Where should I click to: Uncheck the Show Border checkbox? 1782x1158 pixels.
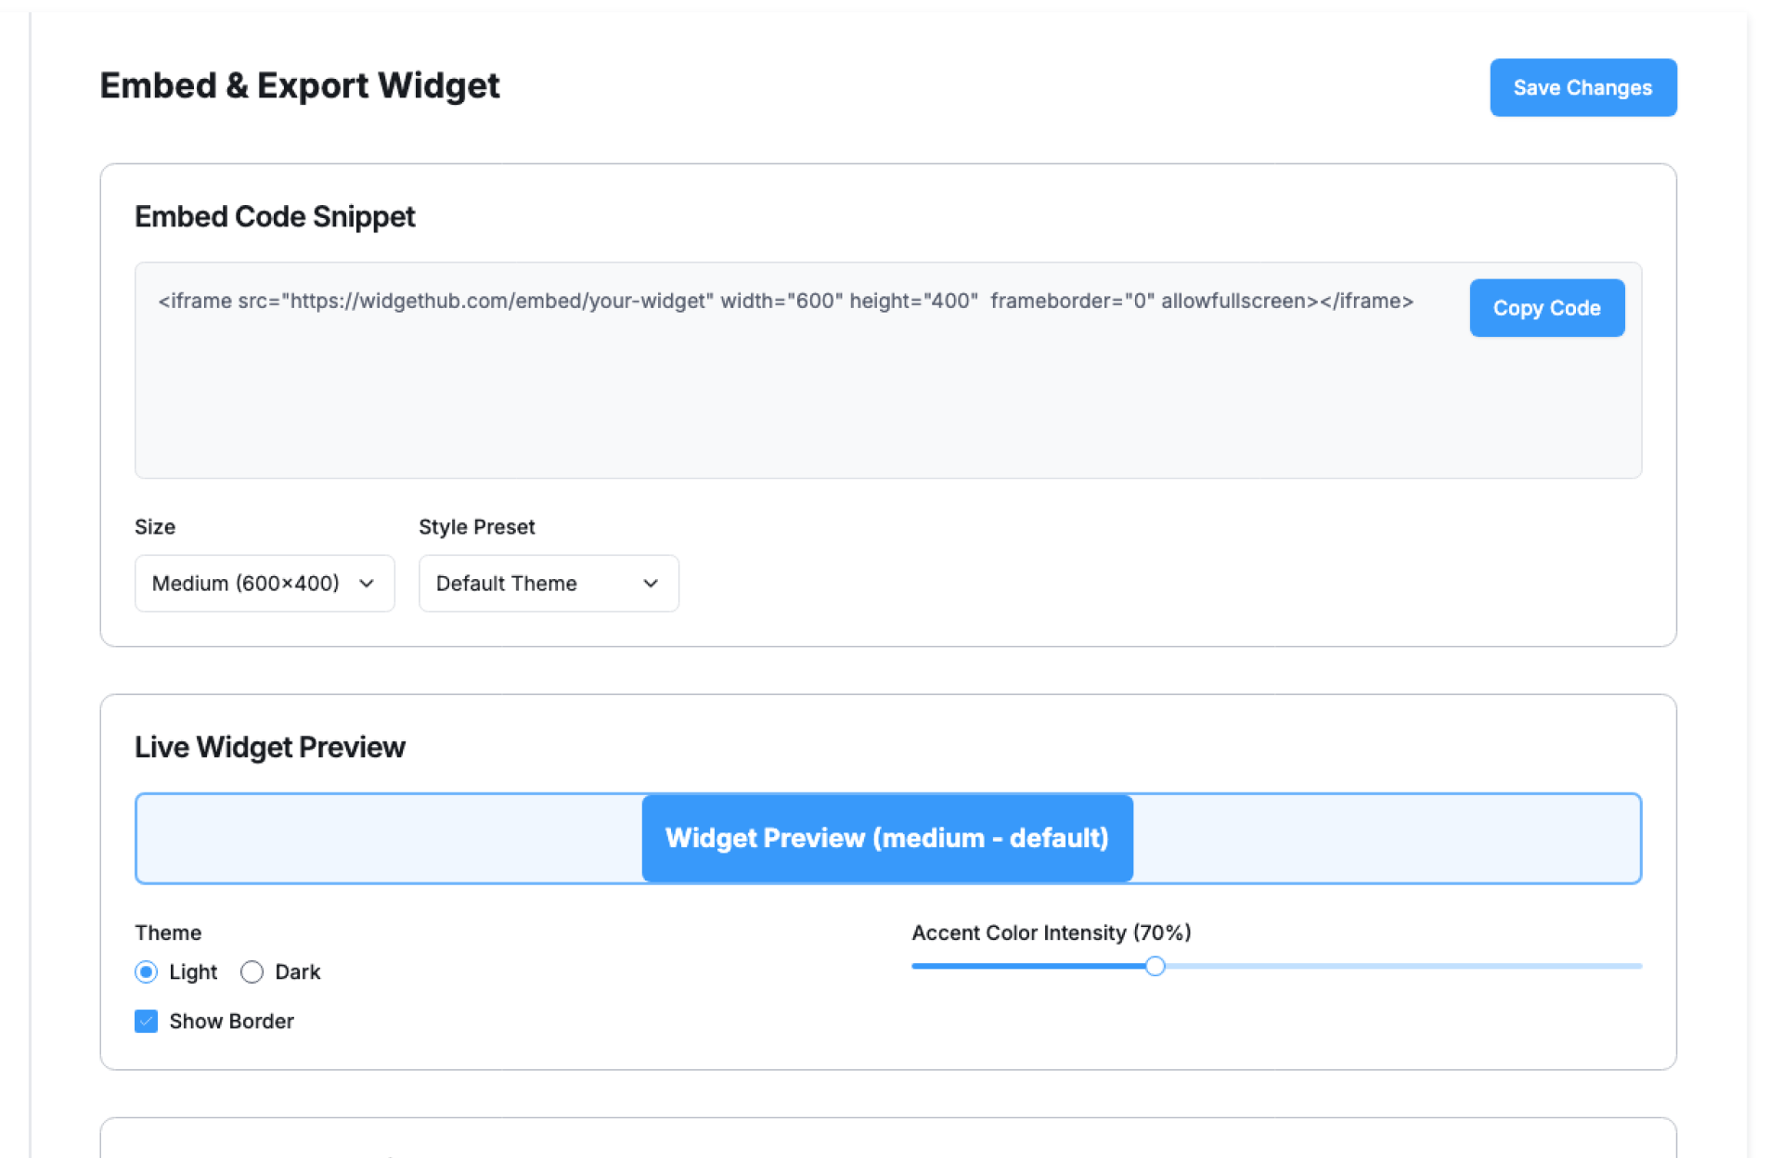coord(146,1021)
